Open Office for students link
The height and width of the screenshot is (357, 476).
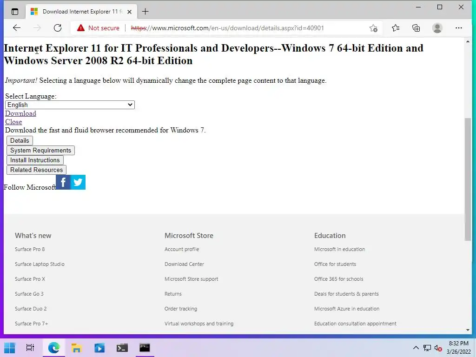pyautogui.click(x=335, y=264)
